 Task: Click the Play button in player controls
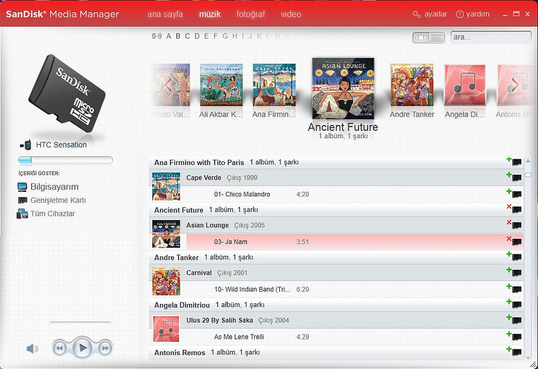pyautogui.click(x=83, y=348)
